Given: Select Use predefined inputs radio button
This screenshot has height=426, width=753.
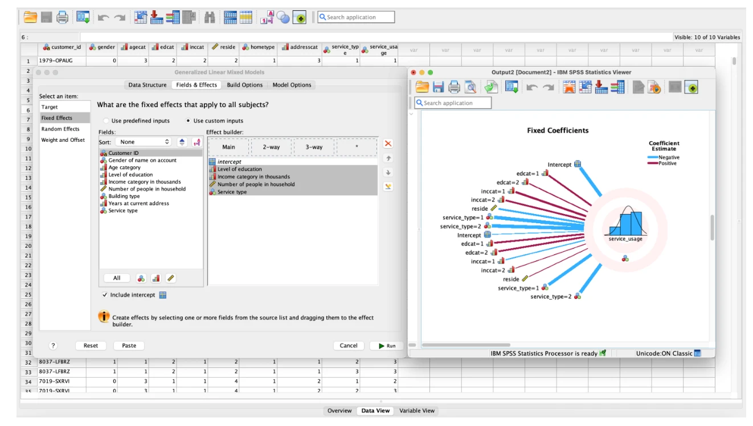Looking at the screenshot, I should pyautogui.click(x=106, y=121).
